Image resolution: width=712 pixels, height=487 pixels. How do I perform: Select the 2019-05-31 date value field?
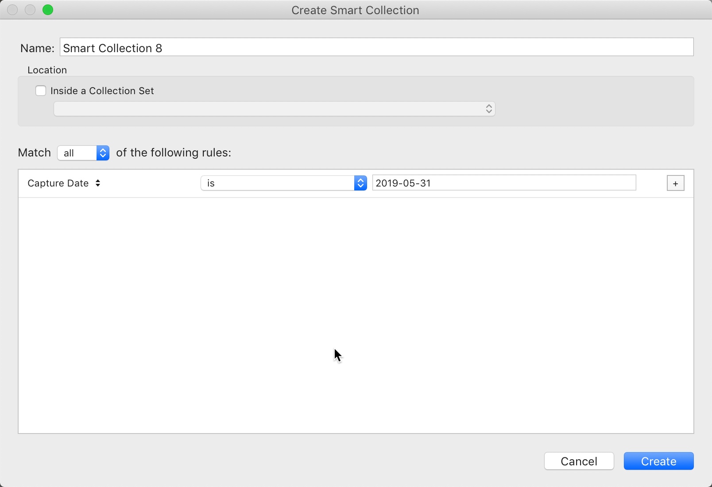coord(504,183)
